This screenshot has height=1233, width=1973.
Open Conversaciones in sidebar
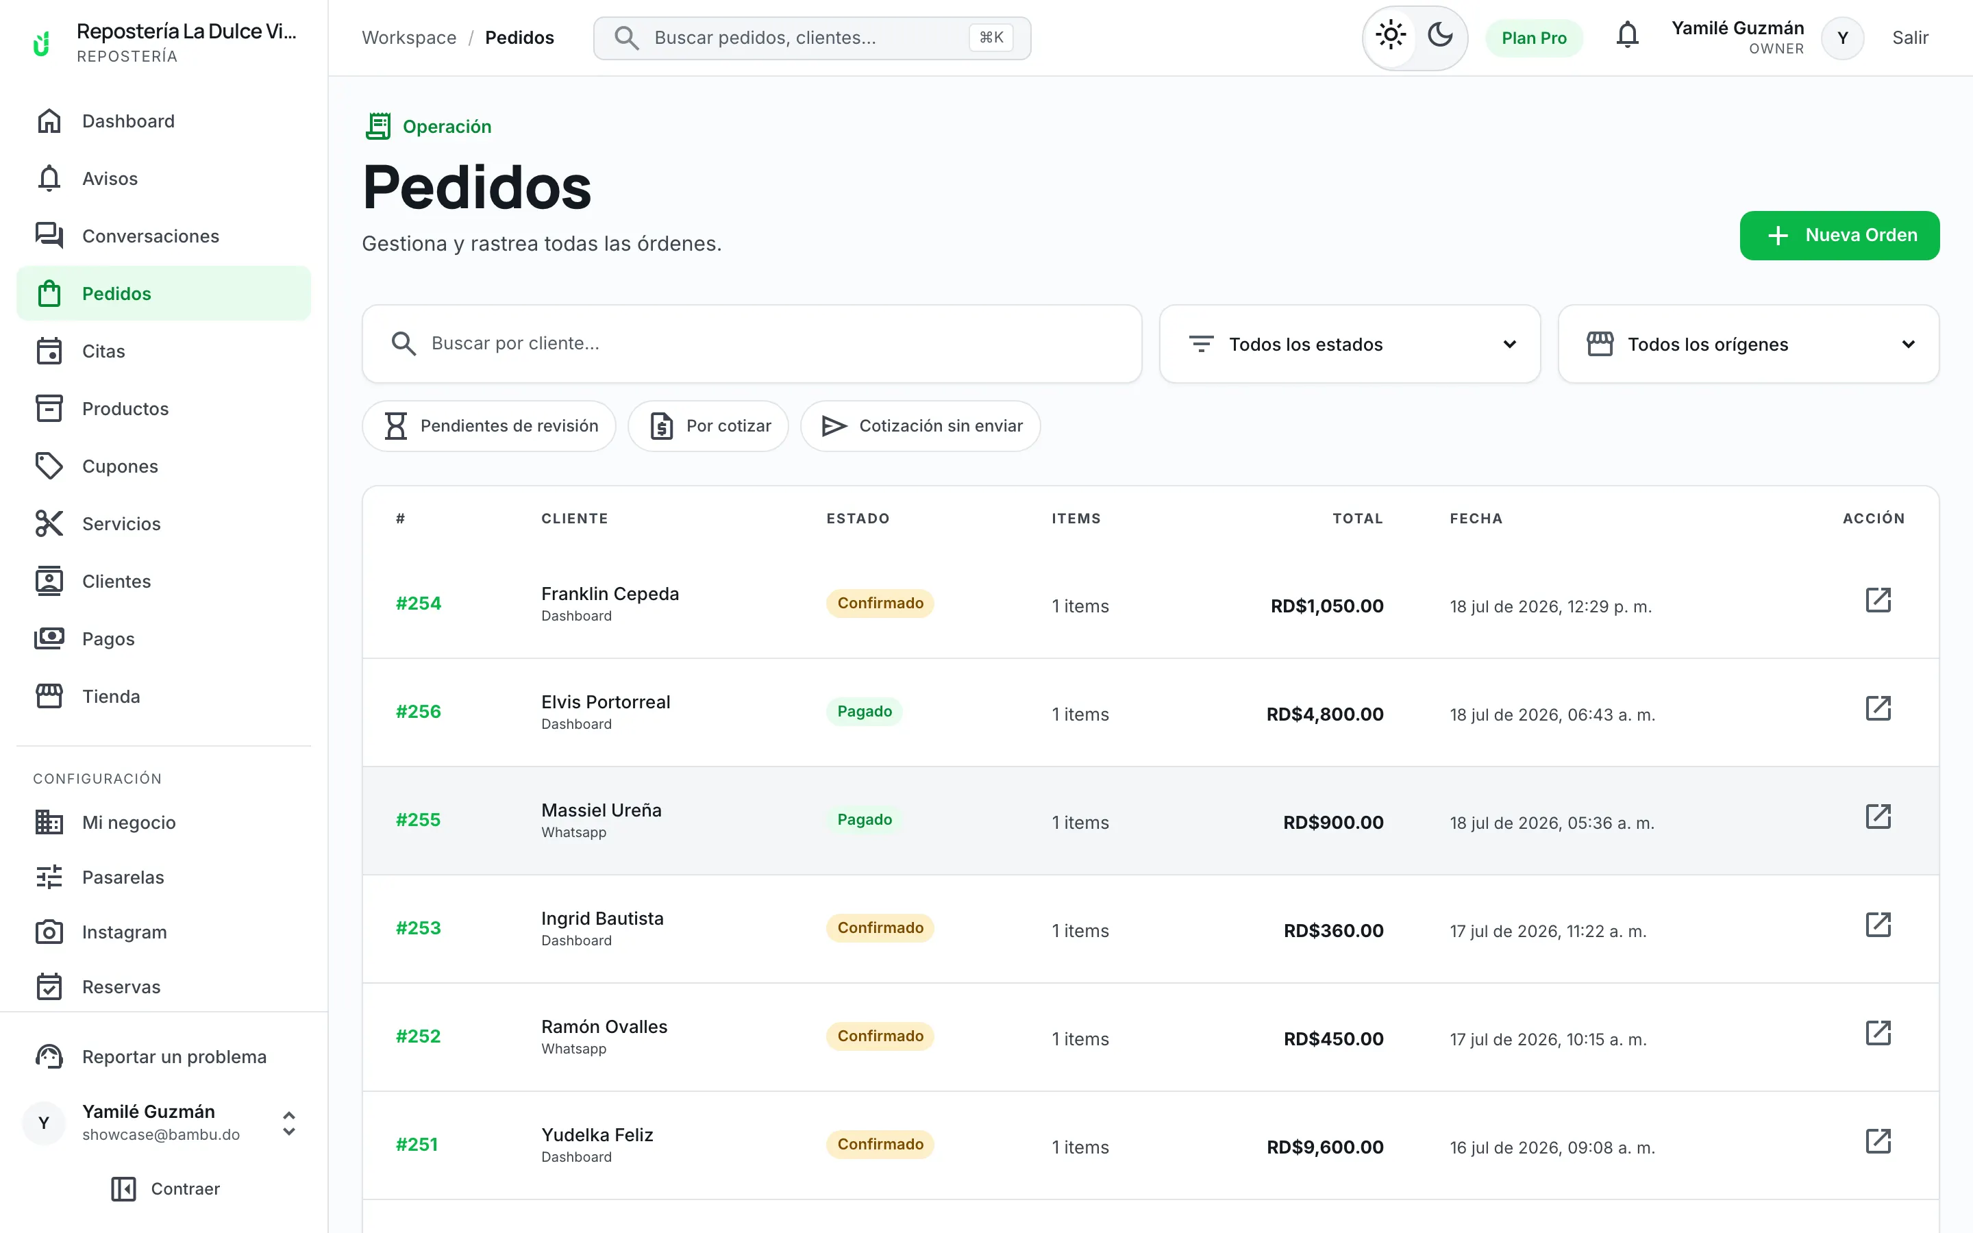coord(164,236)
